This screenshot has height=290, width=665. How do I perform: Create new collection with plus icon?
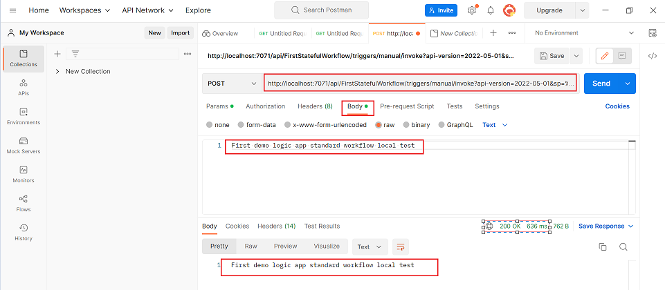coord(57,54)
